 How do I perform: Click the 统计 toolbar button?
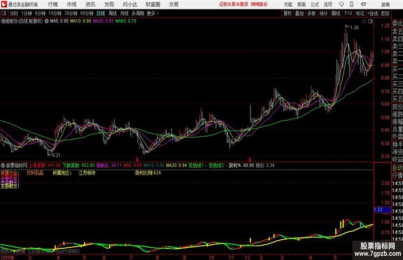coord(324,13)
